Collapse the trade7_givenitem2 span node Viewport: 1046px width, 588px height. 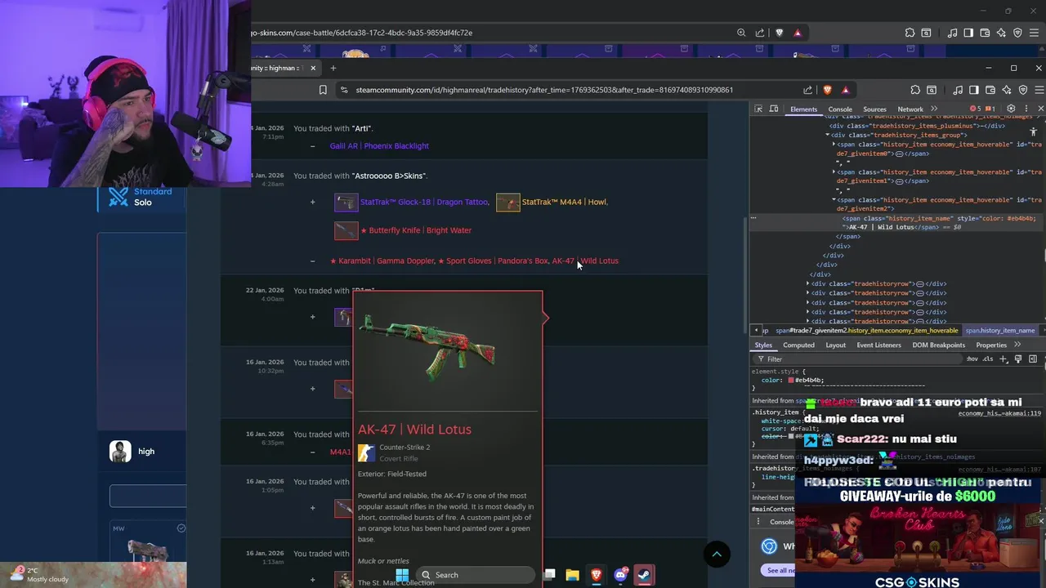[834, 200]
